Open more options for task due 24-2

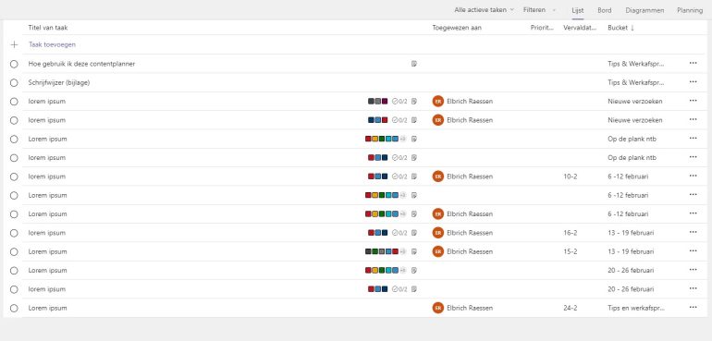coord(693,308)
